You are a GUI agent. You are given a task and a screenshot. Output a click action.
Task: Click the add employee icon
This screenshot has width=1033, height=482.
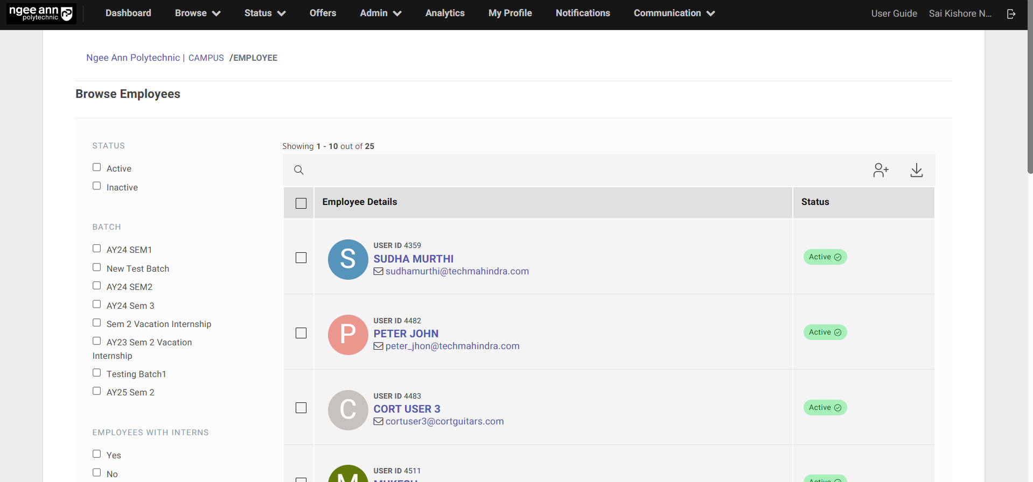coord(881,171)
